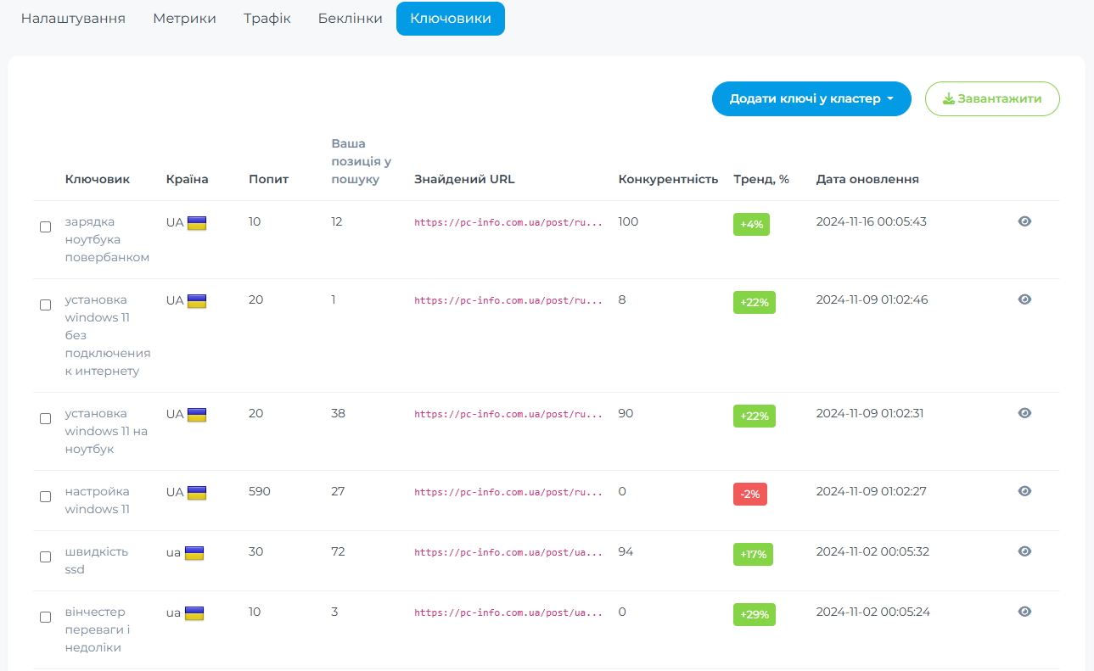Open found URL for зарядка ноутбука повербанком
This screenshot has height=671, width=1094.
point(508,222)
